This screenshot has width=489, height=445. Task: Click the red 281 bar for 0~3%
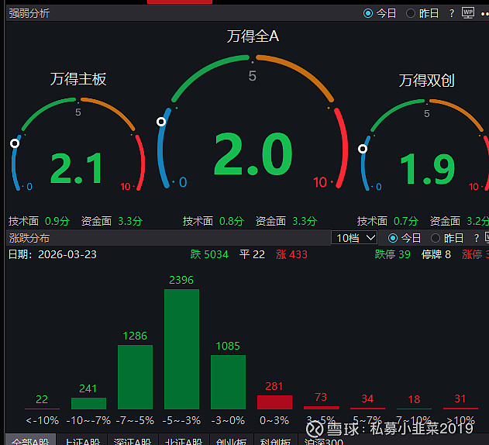(x=275, y=402)
